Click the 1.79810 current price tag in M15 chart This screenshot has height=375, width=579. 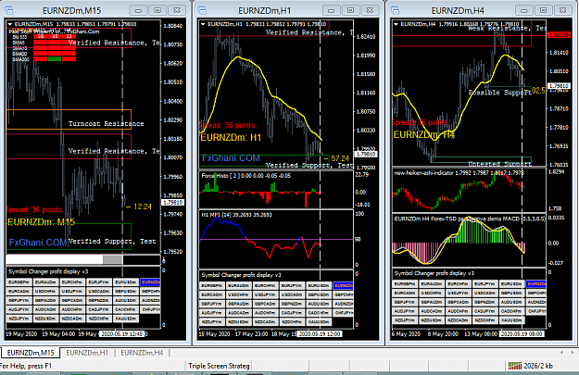coord(173,202)
